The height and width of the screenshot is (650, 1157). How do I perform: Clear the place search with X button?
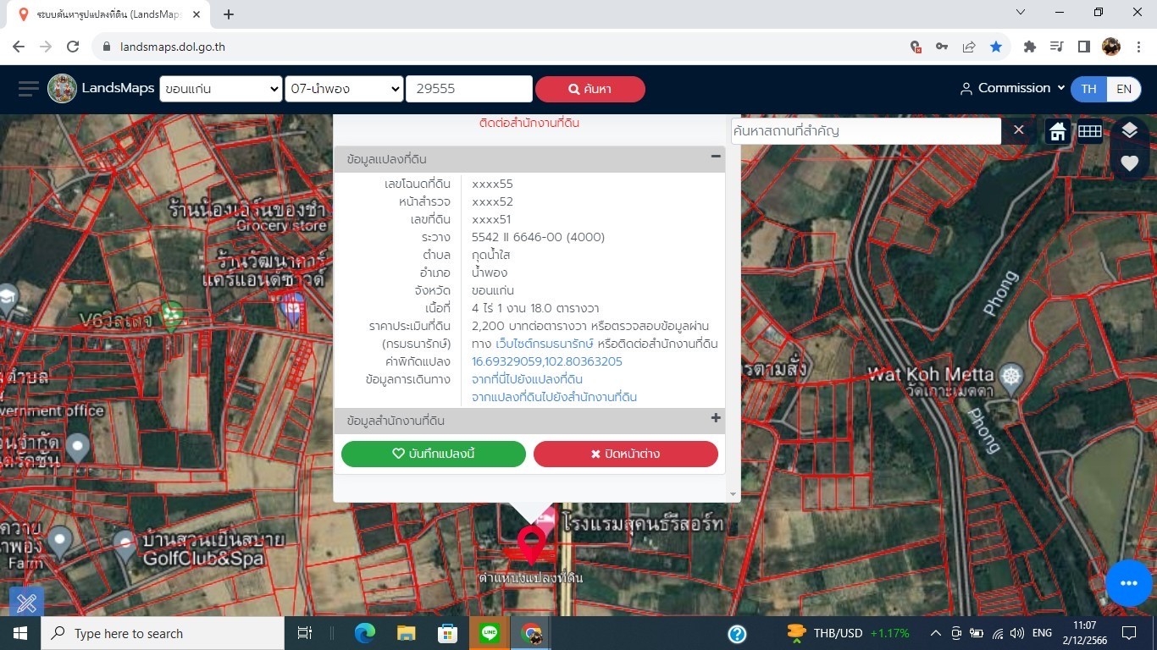pos(1019,130)
